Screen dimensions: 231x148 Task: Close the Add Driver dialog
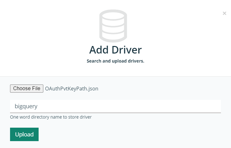point(224,13)
